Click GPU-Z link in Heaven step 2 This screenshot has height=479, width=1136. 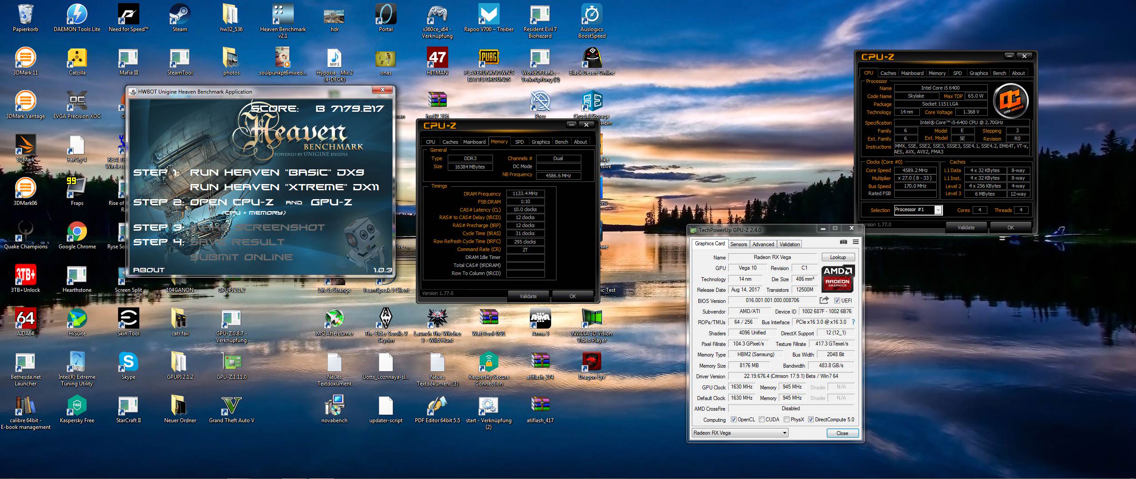pos(331,202)
